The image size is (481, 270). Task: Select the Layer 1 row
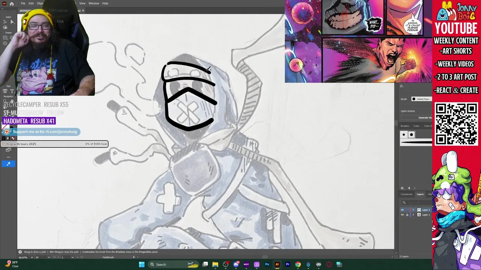pos(416,215)
